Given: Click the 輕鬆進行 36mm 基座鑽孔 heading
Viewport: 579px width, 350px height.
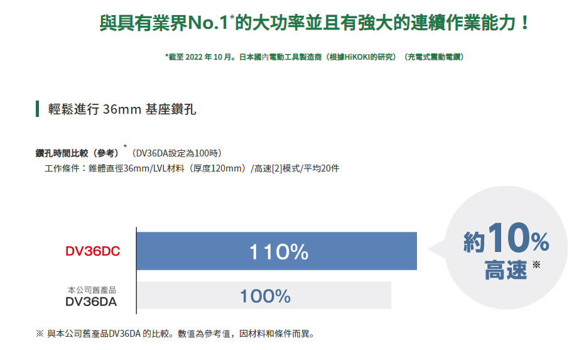Looking at the screenshot, I should pyautogui.click(x=122, y=109).
